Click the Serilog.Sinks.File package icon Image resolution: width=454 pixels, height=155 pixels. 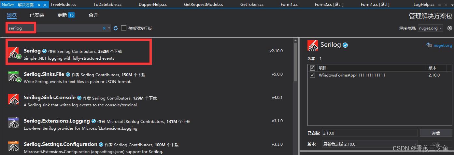(x=14, y=77)
